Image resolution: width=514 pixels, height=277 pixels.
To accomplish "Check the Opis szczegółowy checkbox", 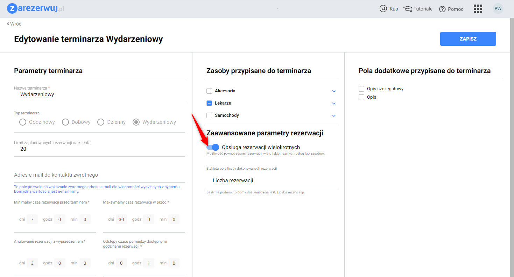I will coord(361,89).
